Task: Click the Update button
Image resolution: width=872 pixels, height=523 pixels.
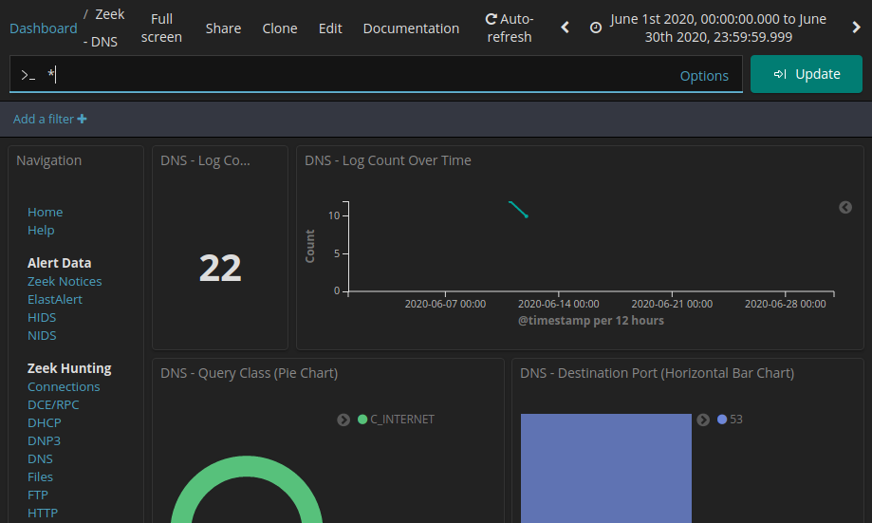Action: 807,74
